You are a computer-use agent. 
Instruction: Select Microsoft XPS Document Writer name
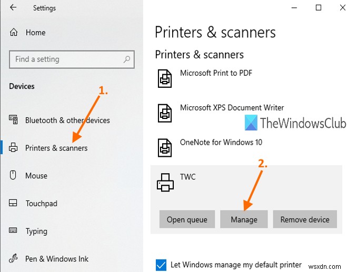pos(232,108)
